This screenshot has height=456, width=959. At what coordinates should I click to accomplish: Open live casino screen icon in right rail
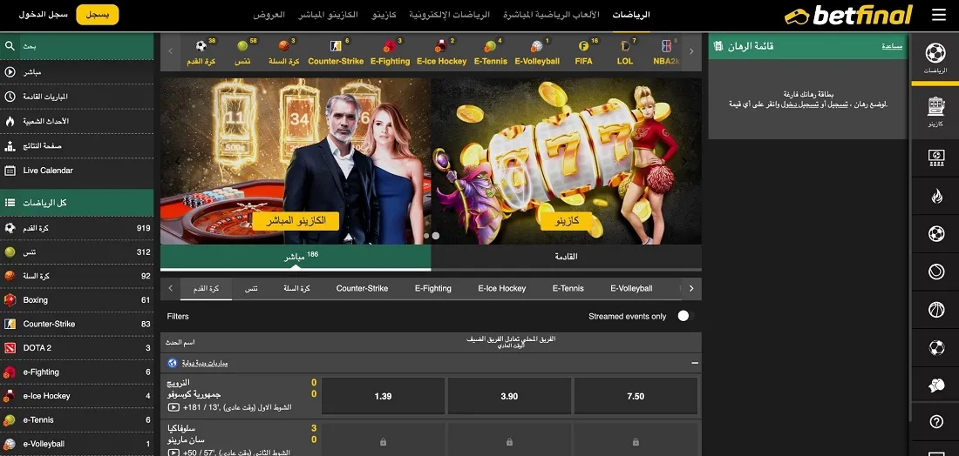[935, 158]
